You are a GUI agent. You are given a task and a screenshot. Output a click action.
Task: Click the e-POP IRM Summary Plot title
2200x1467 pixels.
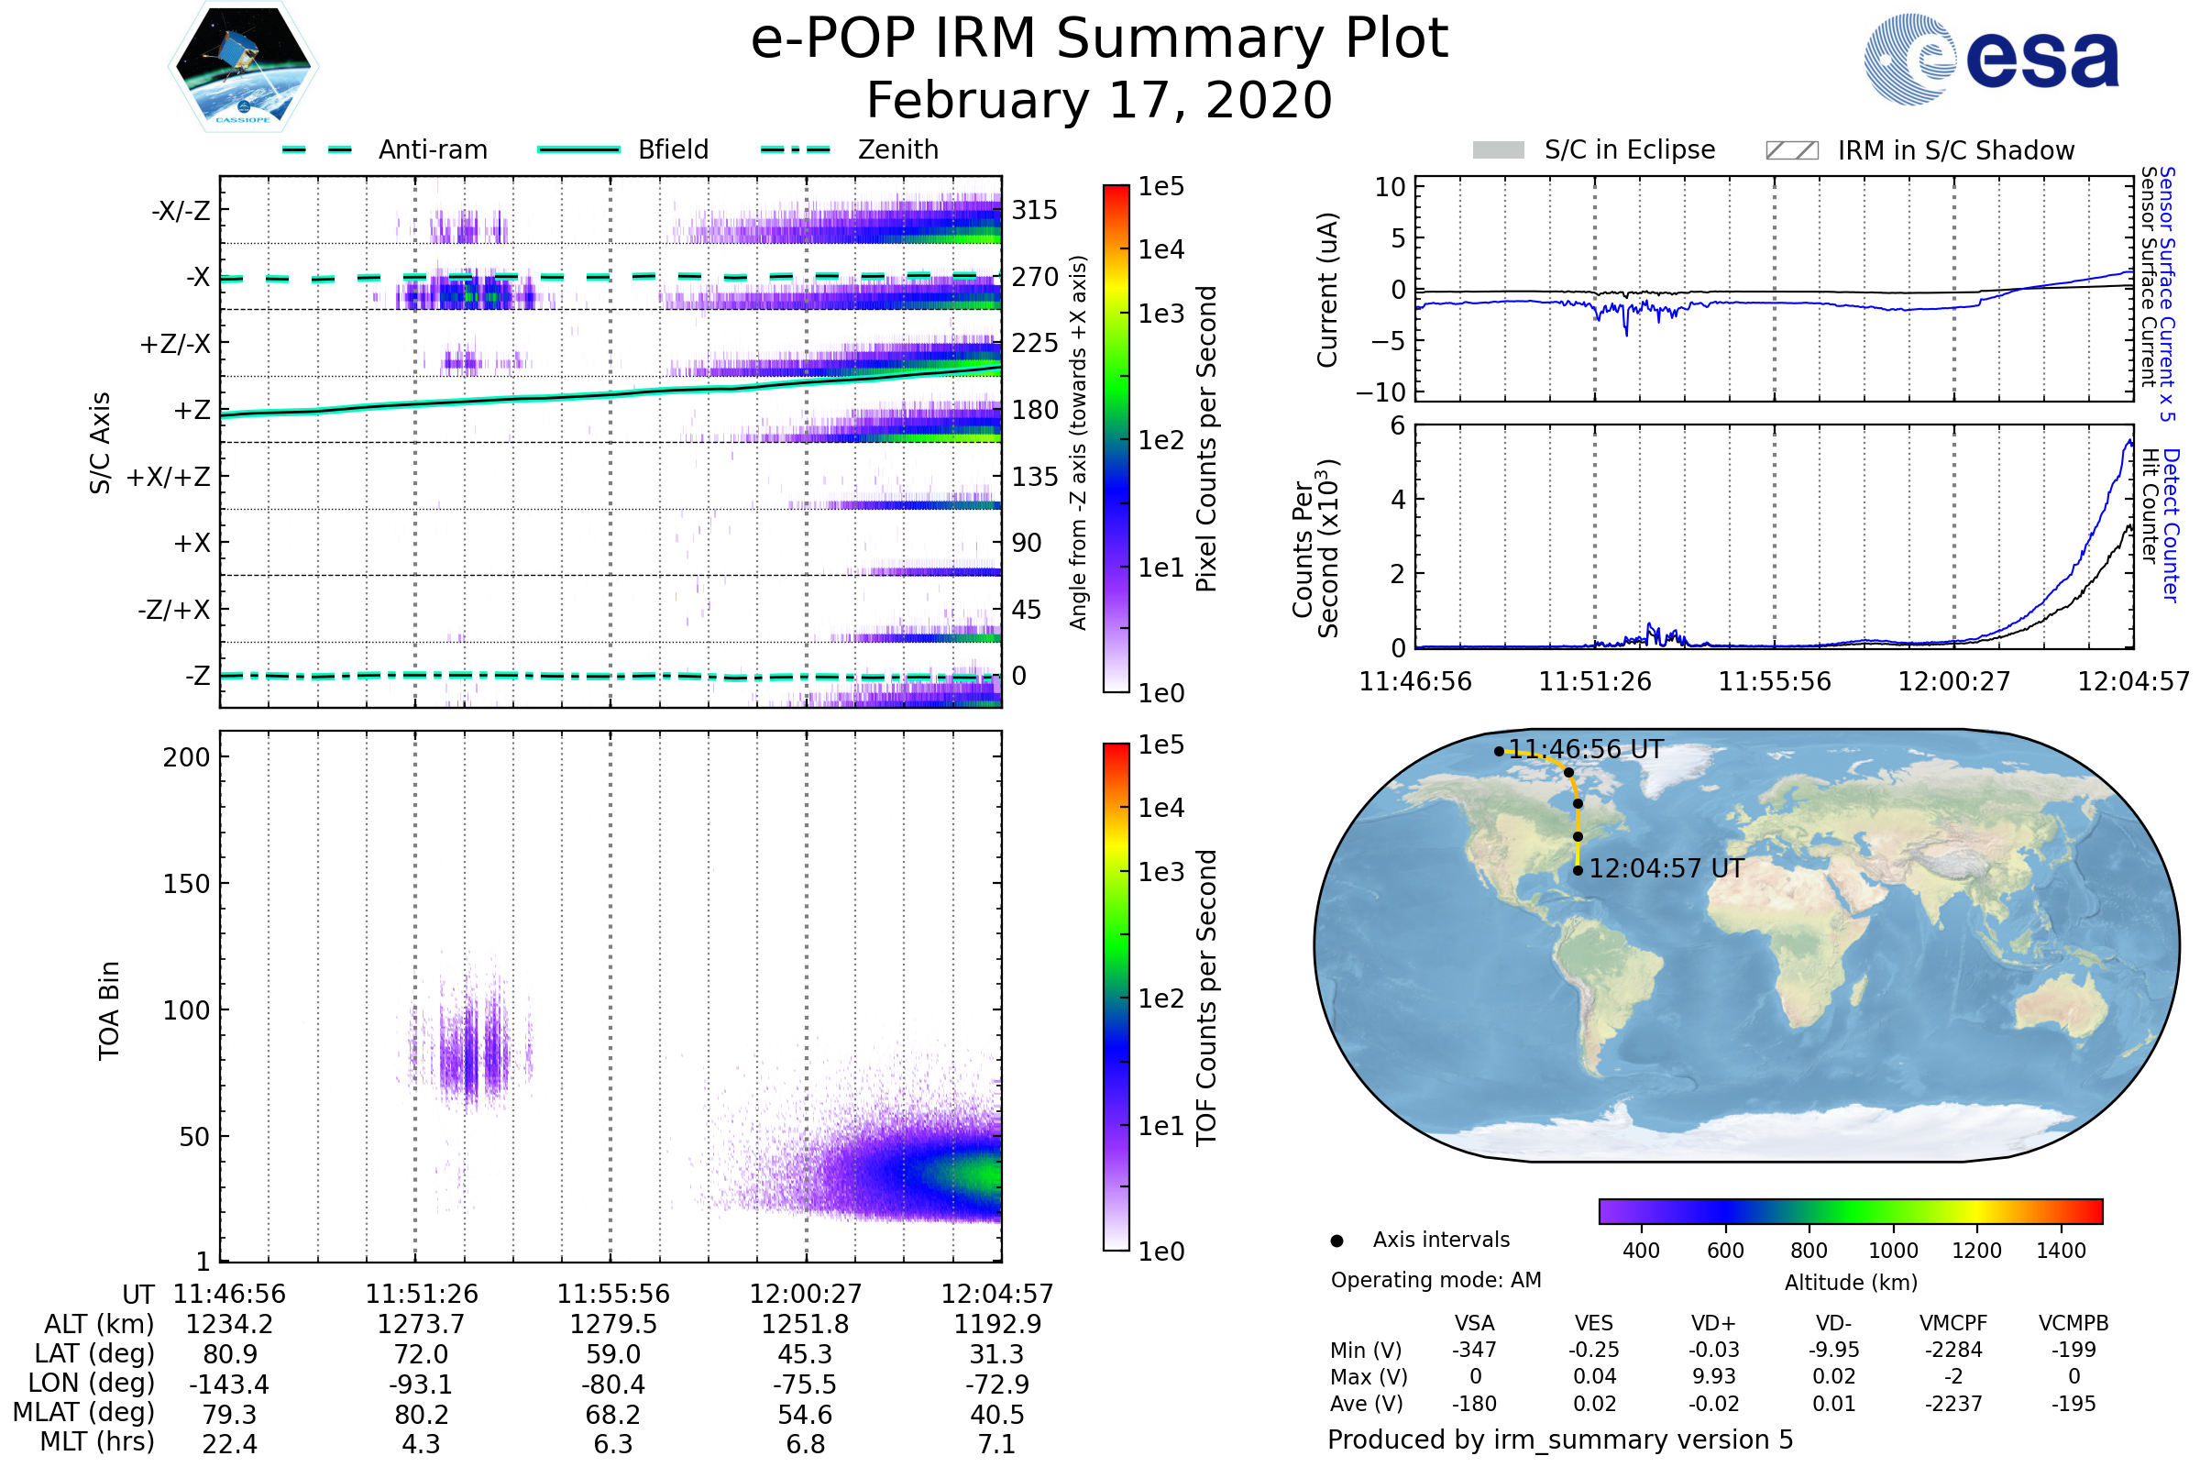click(x=1099, y=39)
